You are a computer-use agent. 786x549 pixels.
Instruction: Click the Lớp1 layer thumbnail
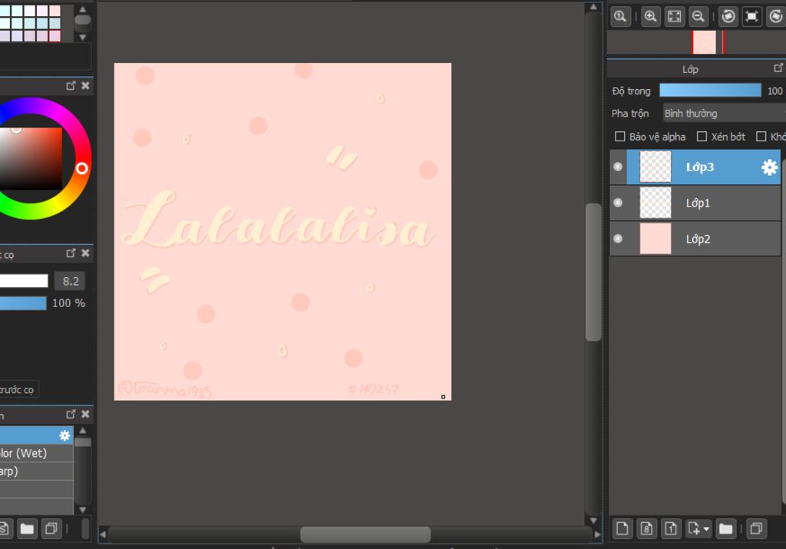pyautogui.click(x=656, y=203)
